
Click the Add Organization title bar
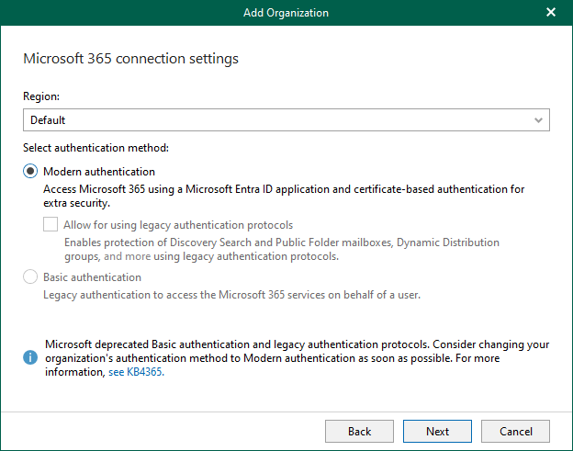coord(286,13)
